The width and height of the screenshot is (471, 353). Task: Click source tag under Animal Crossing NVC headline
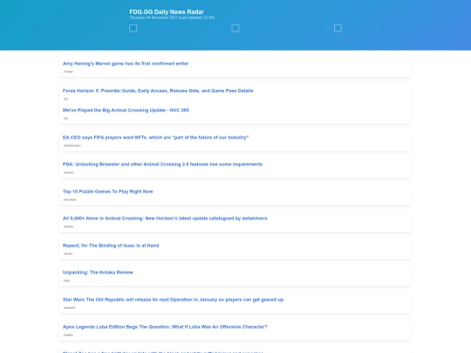coord(65,119)
